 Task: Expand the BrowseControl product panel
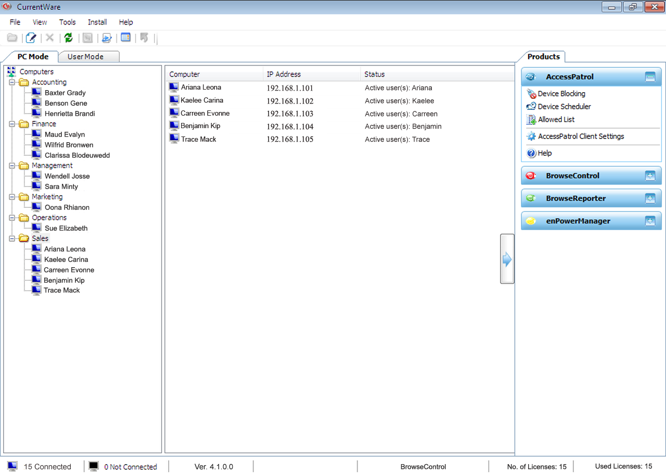click(x=650, y=176)
